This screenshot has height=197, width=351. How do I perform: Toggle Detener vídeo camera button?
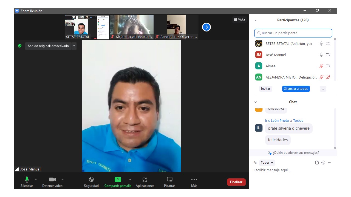click(52, 180)
